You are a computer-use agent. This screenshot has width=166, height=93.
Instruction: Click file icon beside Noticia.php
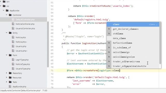coord(13,37)
